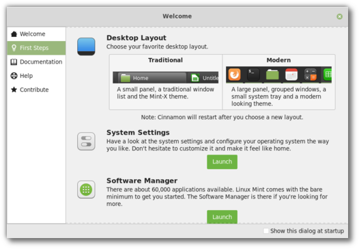
Task: Click the home icon beside Welcome
Action: (14, 34)
